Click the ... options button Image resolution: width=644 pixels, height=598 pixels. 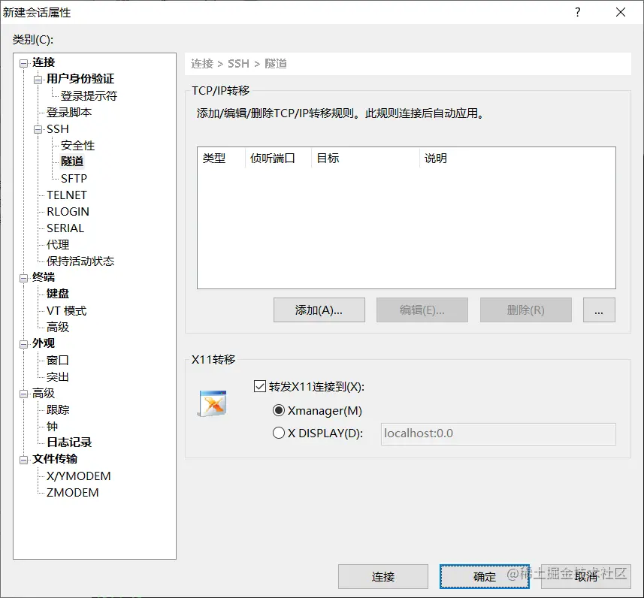coord(599,310)
